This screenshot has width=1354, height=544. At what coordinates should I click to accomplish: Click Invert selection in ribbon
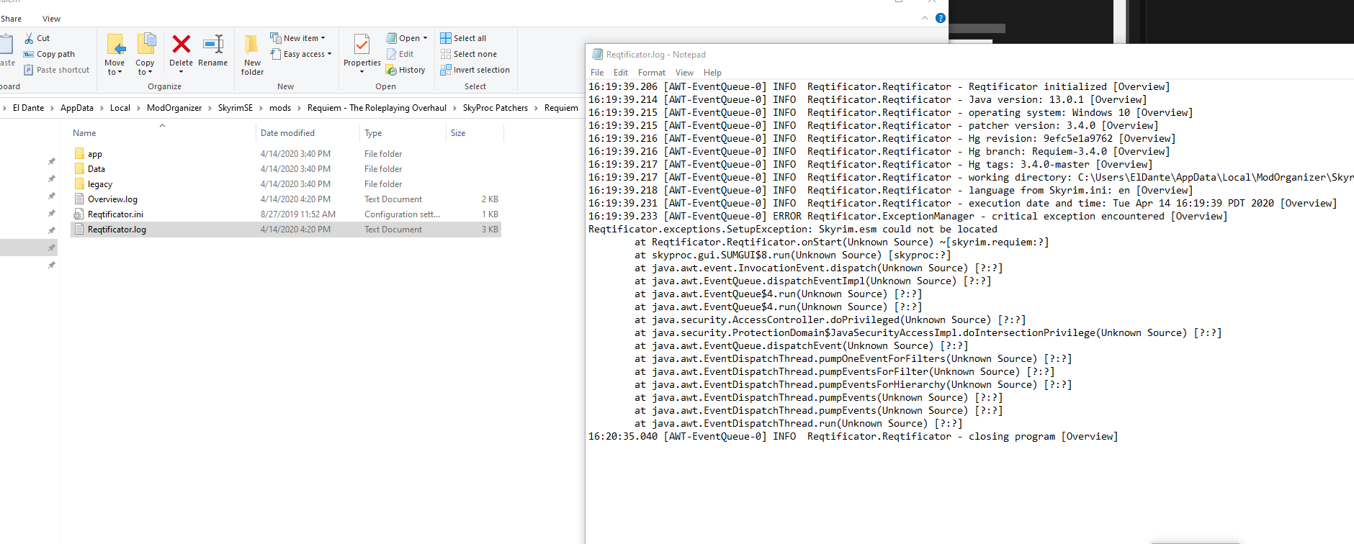pos(475,70)
